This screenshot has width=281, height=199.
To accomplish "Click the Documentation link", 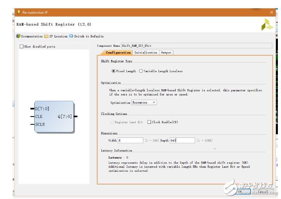I will [32, 36].
